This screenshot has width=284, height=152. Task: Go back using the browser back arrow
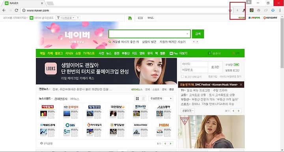pyautogui.click(x=4, y=10)
